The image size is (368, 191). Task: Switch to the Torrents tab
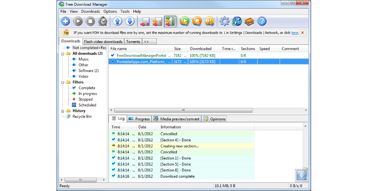[133, 42]
